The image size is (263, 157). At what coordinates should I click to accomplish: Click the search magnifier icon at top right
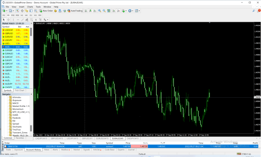254,11
